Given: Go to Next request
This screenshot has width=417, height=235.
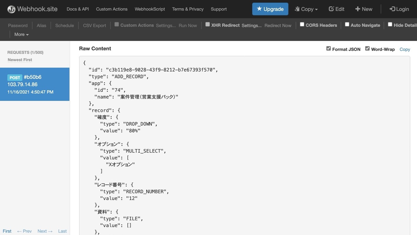Looking at the screenshot, I should pos(45,231).
